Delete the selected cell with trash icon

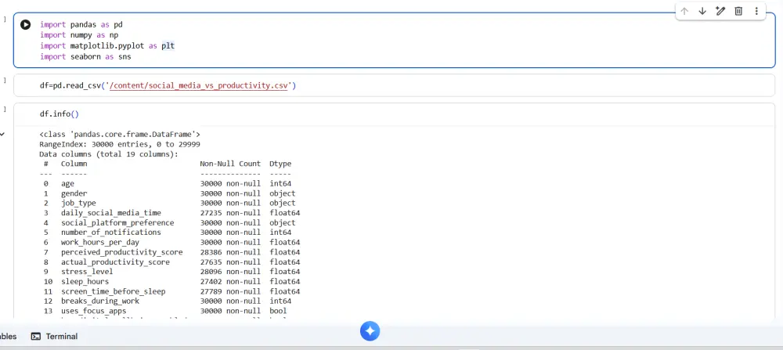(x=738, y=11)
